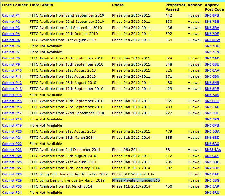Open the Cabinet P14 link
225x196 pixels.
[x=12, y=95]
